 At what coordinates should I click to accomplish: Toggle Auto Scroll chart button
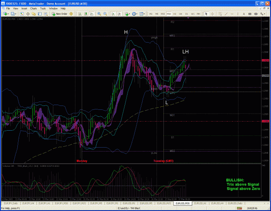pyautogui.click(x=113, y=14)
